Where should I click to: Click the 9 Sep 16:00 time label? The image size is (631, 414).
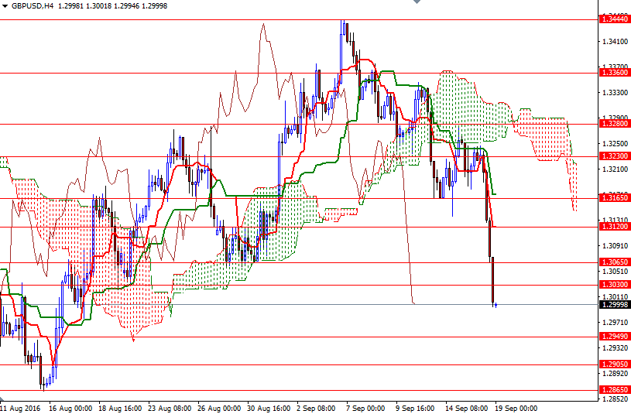tap(415, 409)
